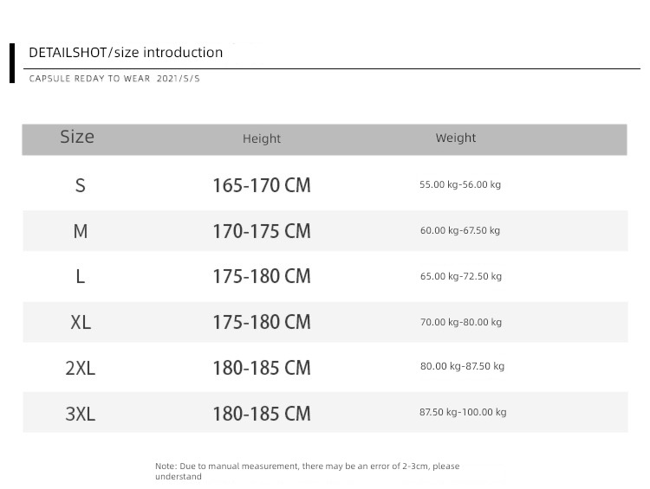
Task: Click the manual measurement note text
Action: pos(307,471)
